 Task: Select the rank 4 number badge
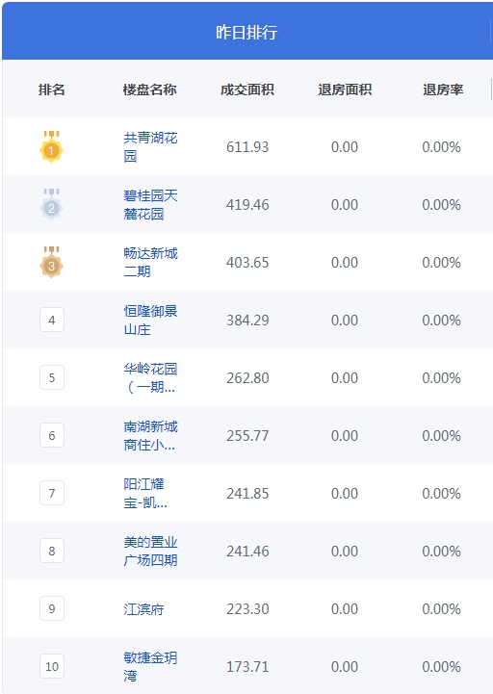coord(52,320)
